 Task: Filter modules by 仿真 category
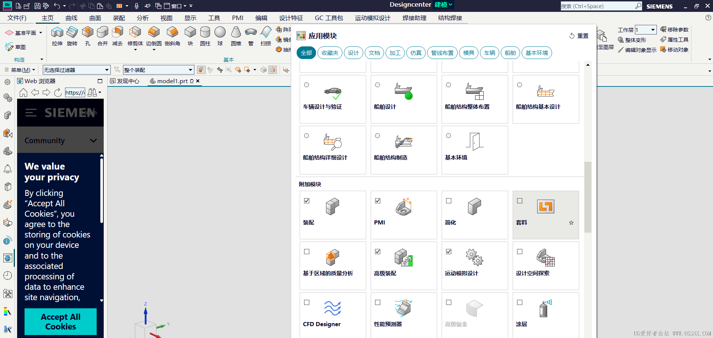click(416, 53)
